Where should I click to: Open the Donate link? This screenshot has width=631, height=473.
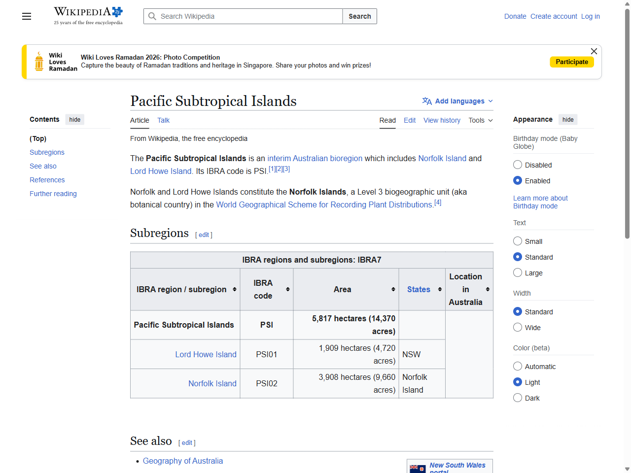(515, 16)
